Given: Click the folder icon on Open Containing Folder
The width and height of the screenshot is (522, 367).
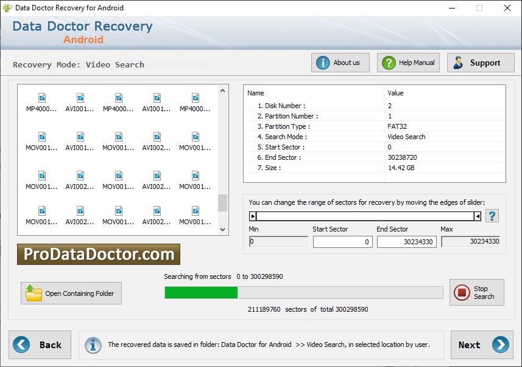Looking at the screenshot, I should pyautogui.click(x=35, y=293).
